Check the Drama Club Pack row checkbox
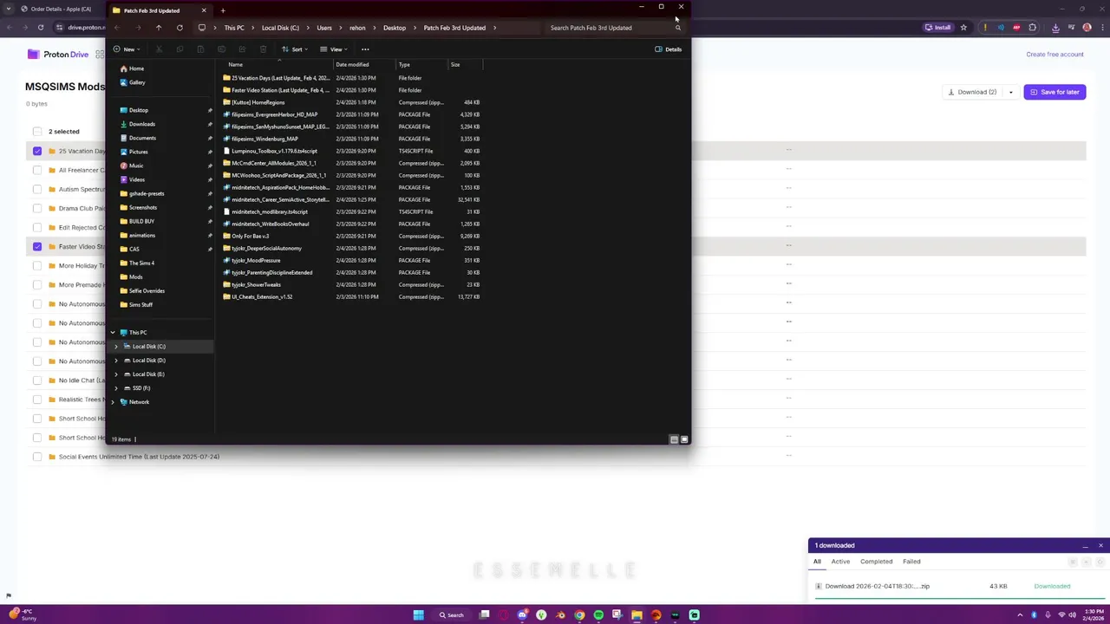1110x624 pixels. point(37,208)
